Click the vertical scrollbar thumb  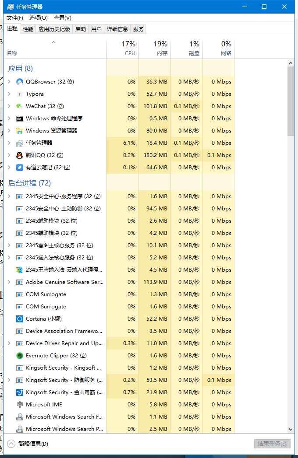coord(291,101)
